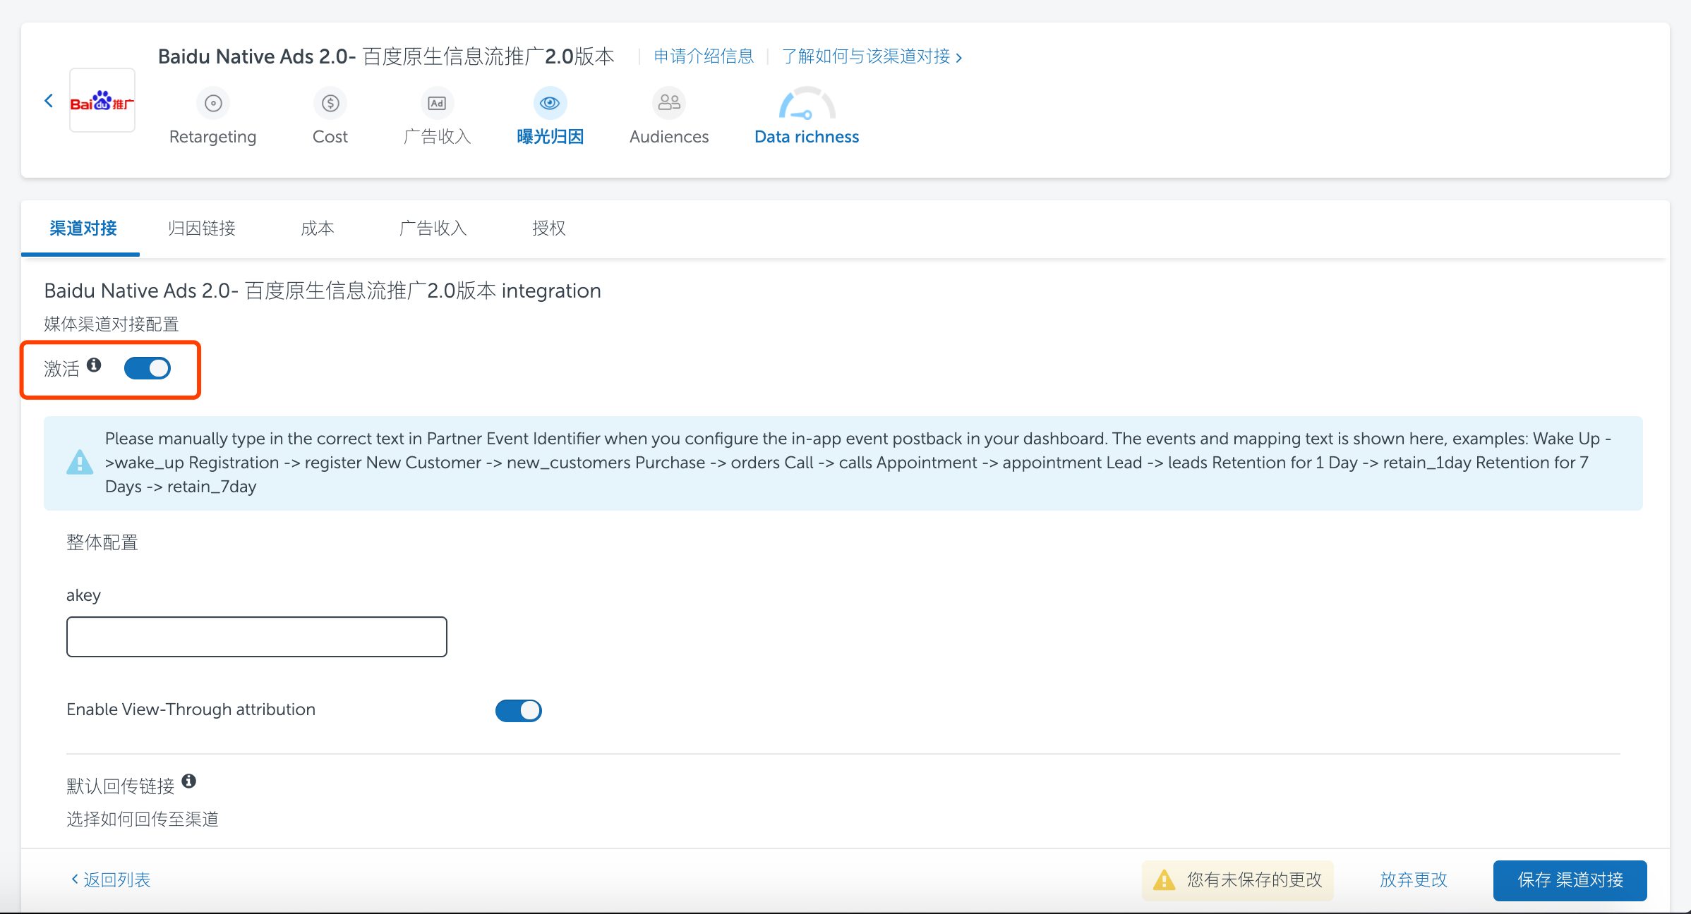Viewport: 1691px width, 914px height.
Task: Switch to the 渠道对接 tab
Action: click(x=83, y=228)
